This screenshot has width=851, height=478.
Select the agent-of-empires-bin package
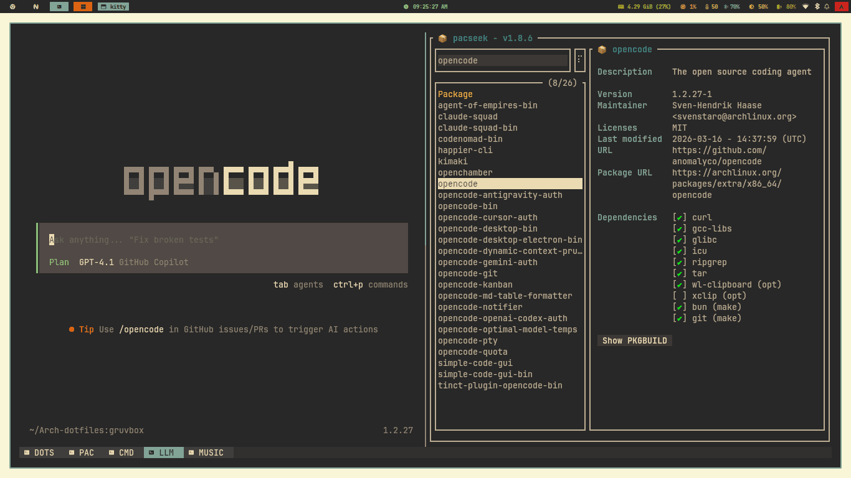pos(488,105)
